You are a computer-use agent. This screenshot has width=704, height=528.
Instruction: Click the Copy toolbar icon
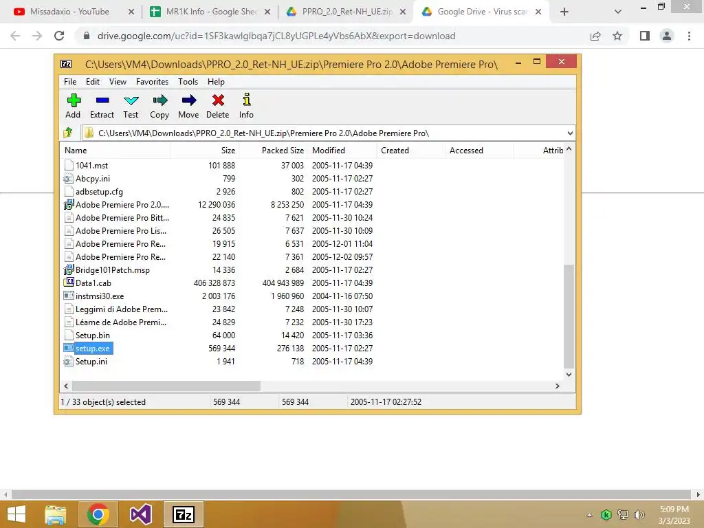(159, 100)
